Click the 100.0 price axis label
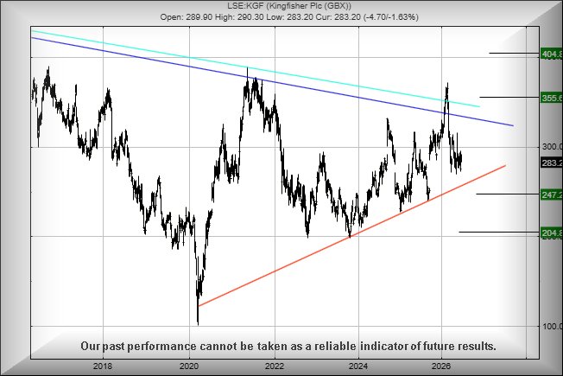The width and height of the screenshot is (563, 376). click(553, 326)
